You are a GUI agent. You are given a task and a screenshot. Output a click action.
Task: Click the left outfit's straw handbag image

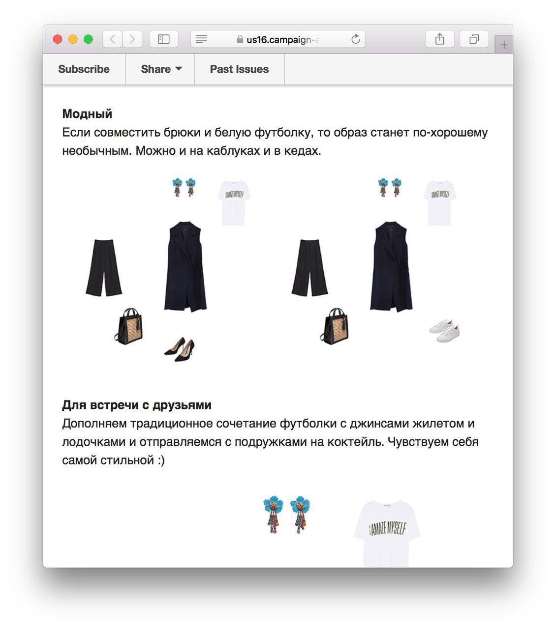(129, 326)
